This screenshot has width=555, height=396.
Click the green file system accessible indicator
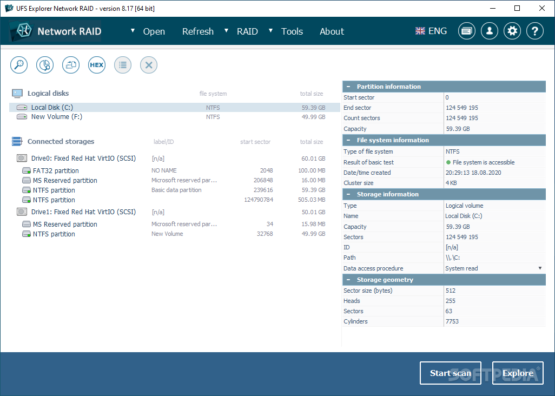point(448,162)
